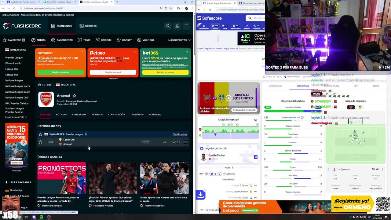Click Regístrate aquí on Betano ad
Screen dimensions: 391x220
coord(113,72)
